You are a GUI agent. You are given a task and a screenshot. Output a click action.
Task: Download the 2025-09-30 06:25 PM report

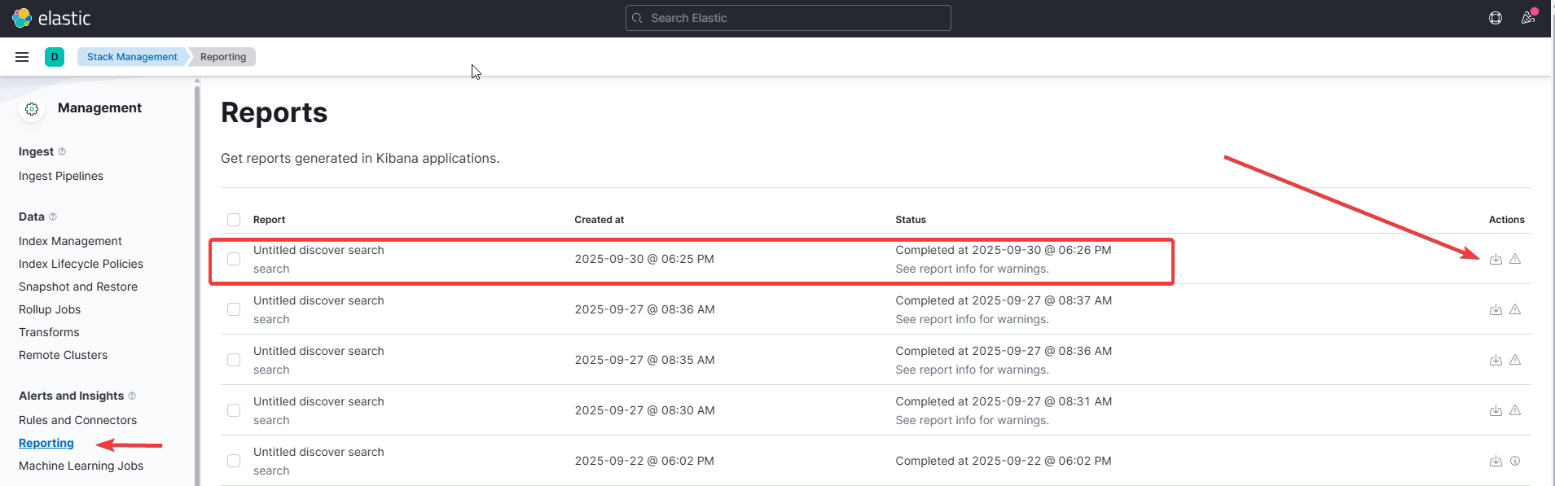tap(1496, 259)
